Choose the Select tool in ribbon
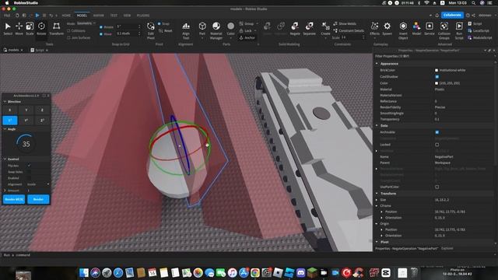The height and width of the screenshot is (280, 498). (8, 29)
